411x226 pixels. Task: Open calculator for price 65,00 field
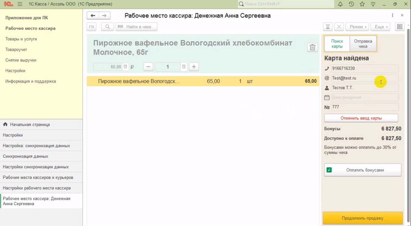coord(125,67)
